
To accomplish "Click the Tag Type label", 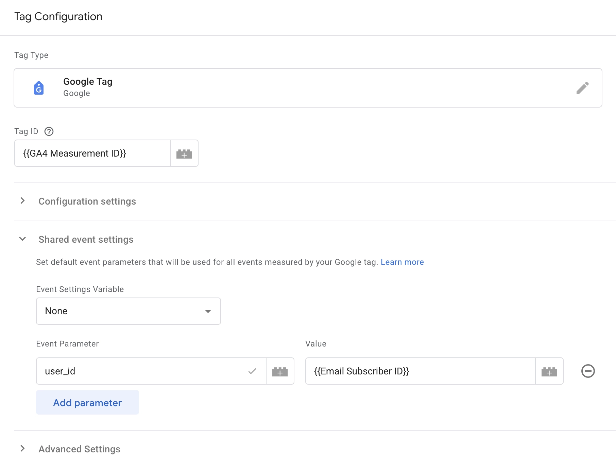I will (x=31, y=55).
